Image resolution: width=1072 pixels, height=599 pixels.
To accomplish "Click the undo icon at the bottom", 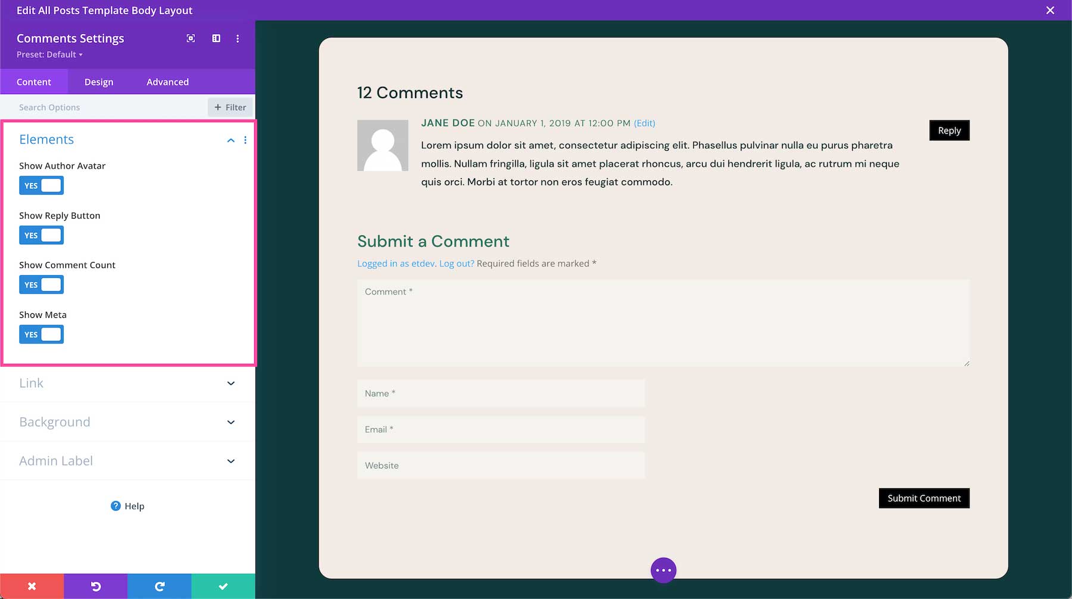I will 95,586.
